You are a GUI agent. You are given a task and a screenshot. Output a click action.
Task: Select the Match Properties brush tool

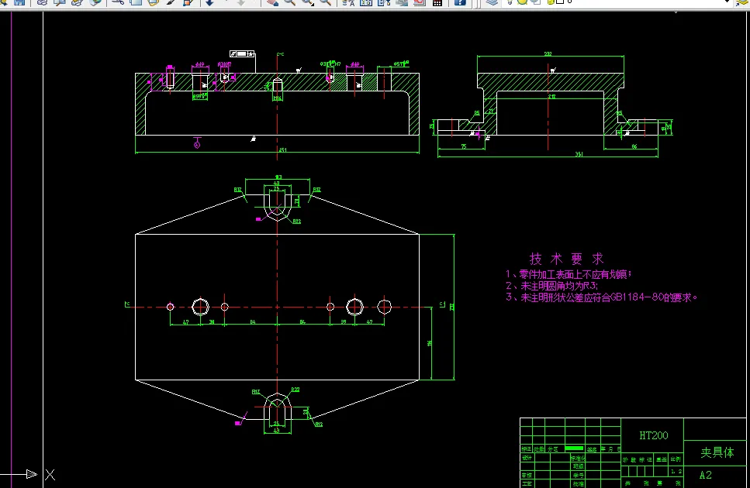pos(171,2)
